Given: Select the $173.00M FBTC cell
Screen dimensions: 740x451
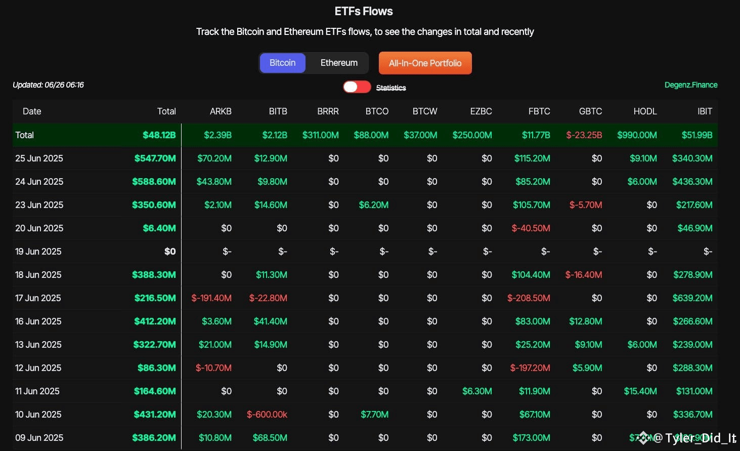Looking at the screenshot, I should 532,438.
